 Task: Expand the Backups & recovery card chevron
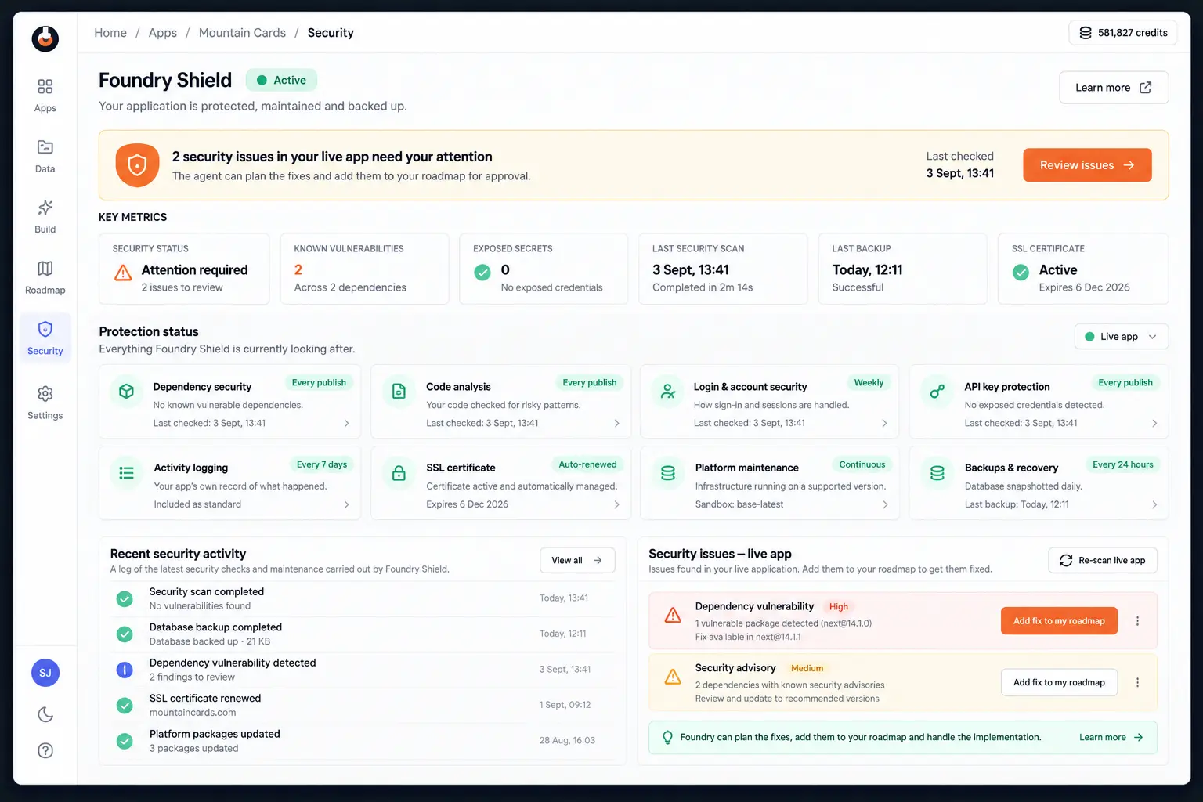click(1155, 505)
